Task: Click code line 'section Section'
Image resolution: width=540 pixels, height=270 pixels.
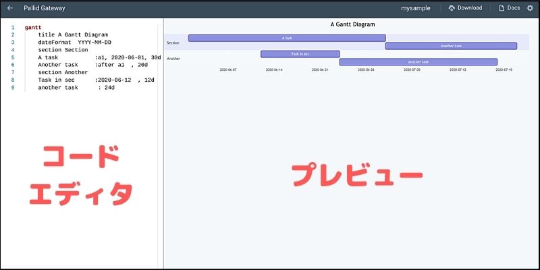Action: (63, 50)
